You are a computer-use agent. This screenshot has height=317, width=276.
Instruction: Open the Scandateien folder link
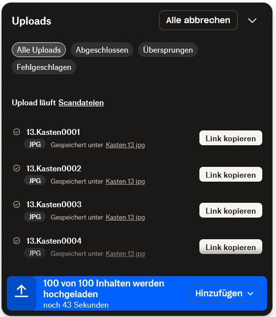[x=81, y=103]
